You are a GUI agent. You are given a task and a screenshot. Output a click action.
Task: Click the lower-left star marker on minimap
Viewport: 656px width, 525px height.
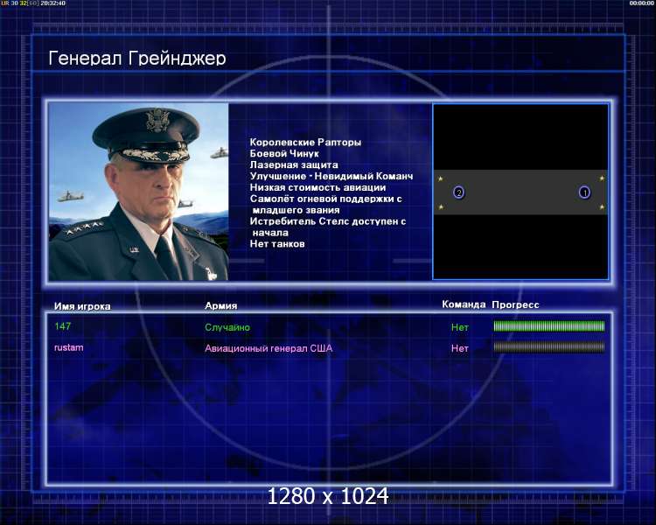pos(441,206)
